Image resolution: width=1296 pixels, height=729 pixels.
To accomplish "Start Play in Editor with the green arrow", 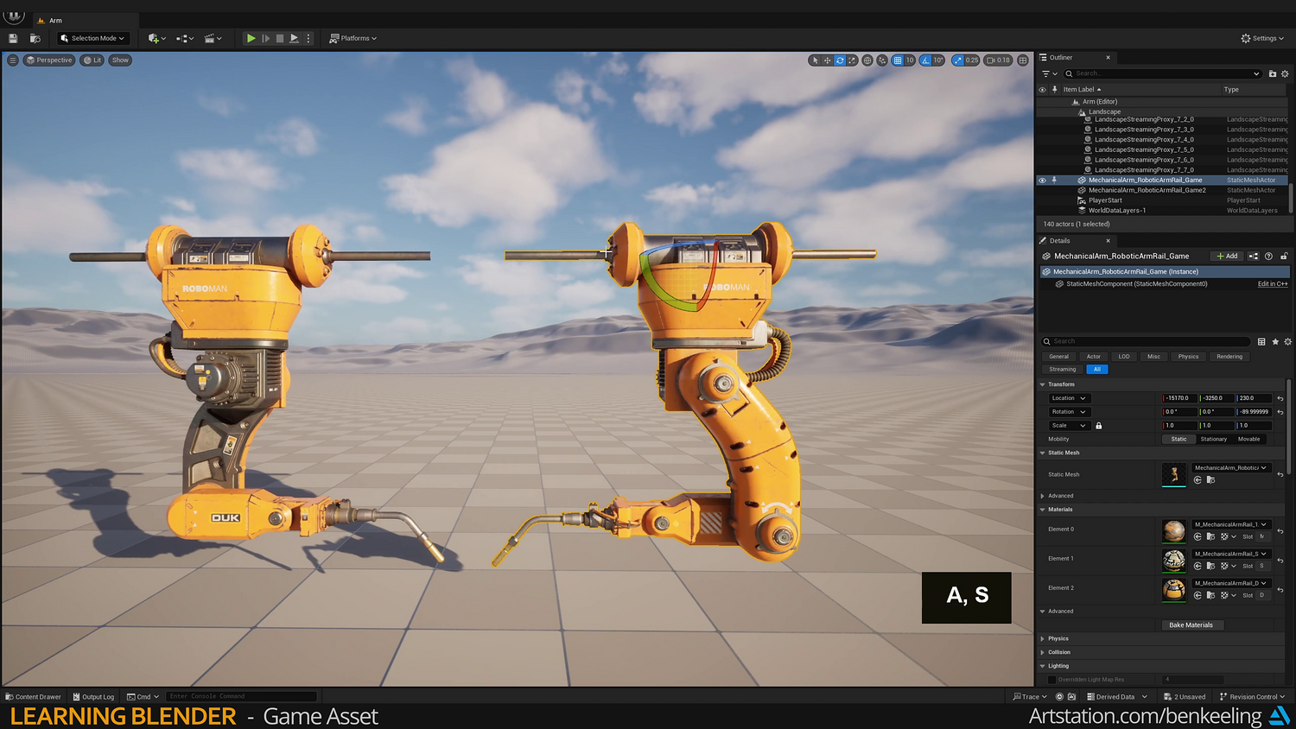I will 251,38.
